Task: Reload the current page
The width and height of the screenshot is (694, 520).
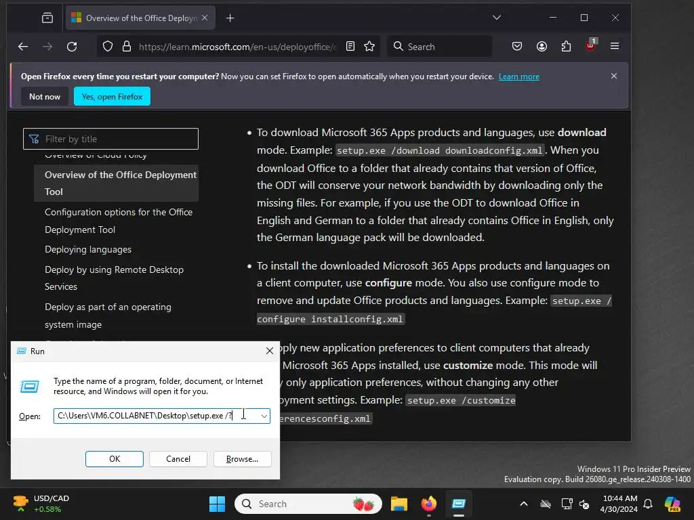Action: click(x=72, y=47)
